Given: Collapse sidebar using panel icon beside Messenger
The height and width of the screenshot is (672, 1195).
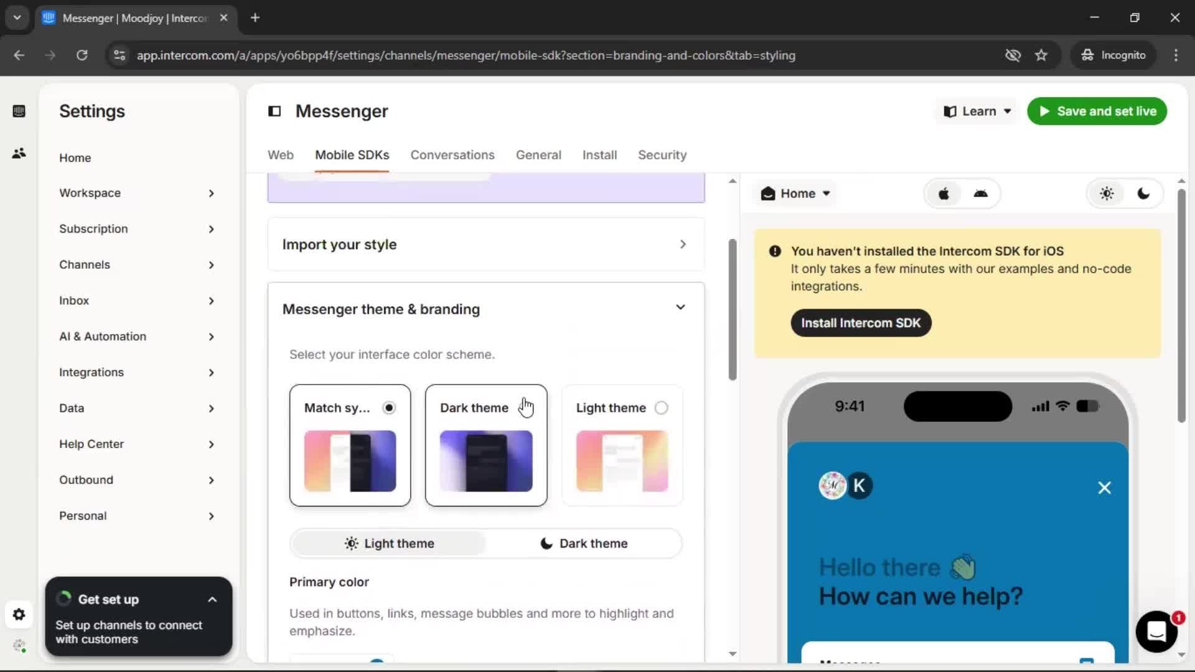Looking at the screenshot, I should pyautogui.click(x=274, y=111).
